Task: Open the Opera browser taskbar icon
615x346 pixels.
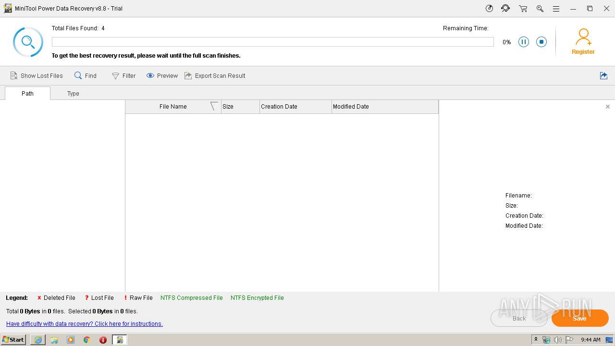Action: [x=103, y=340]
